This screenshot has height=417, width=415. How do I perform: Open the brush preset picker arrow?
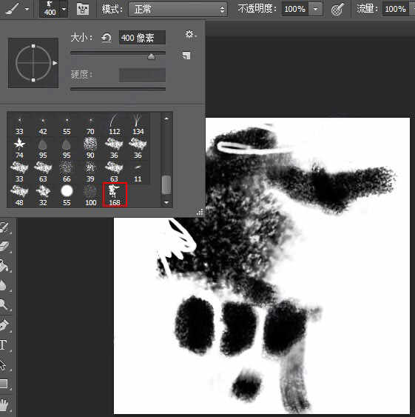coord(64,10)
